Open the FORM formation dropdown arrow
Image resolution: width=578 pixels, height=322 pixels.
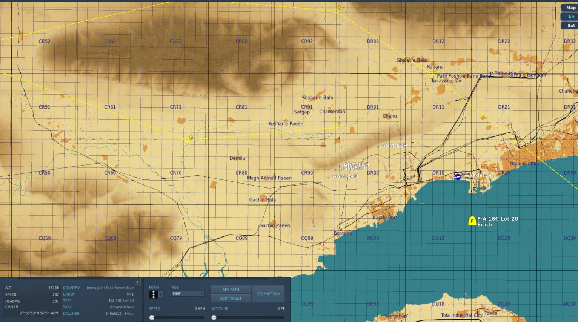161,294
